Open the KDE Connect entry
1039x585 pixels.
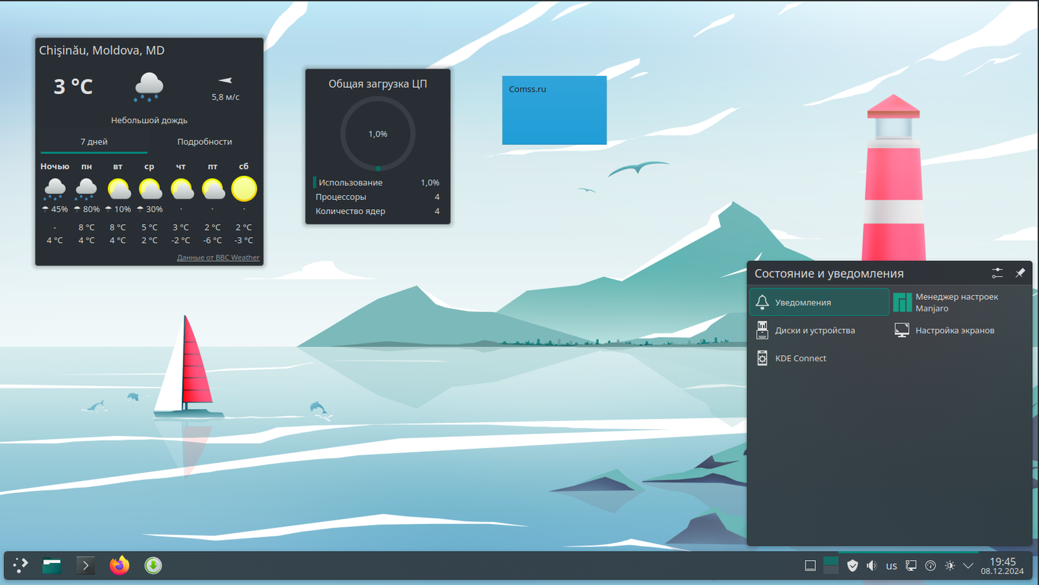click(x=819, y=358)
